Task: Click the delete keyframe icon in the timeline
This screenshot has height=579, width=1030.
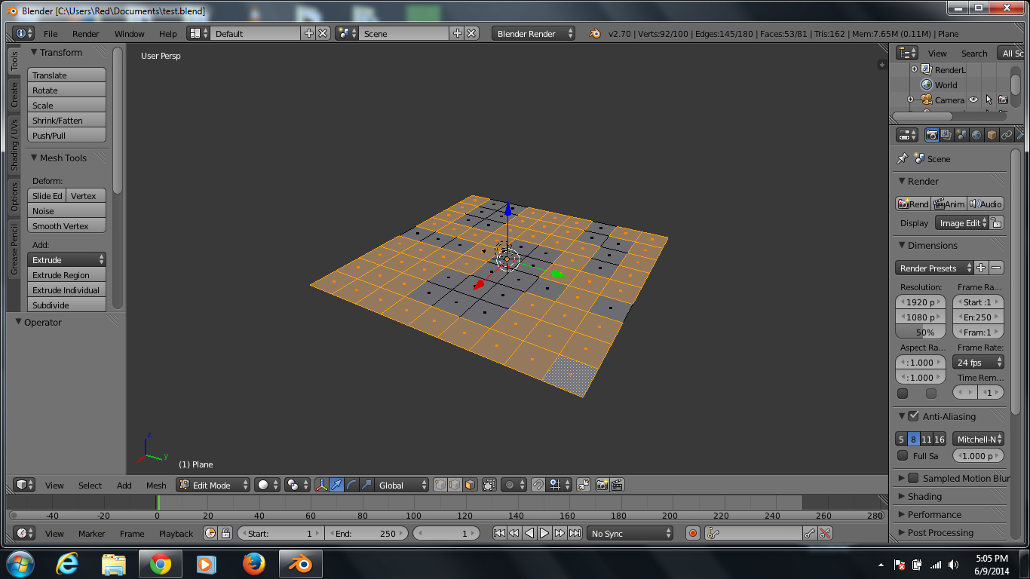Action: 825,533
